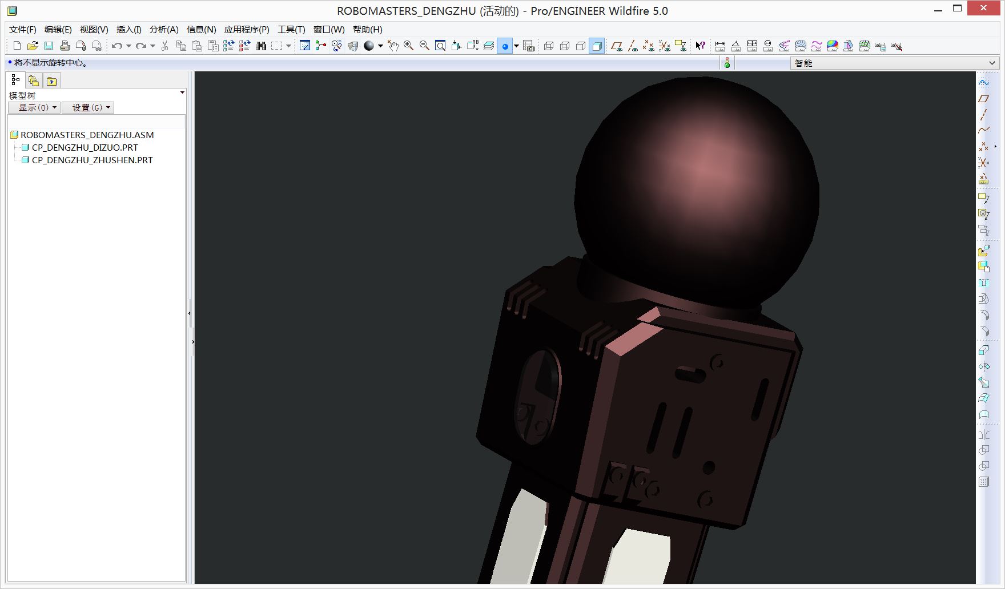Click the Paste clipboard icon
Viewport: 1005px width, 589px height.
(197, 46)
